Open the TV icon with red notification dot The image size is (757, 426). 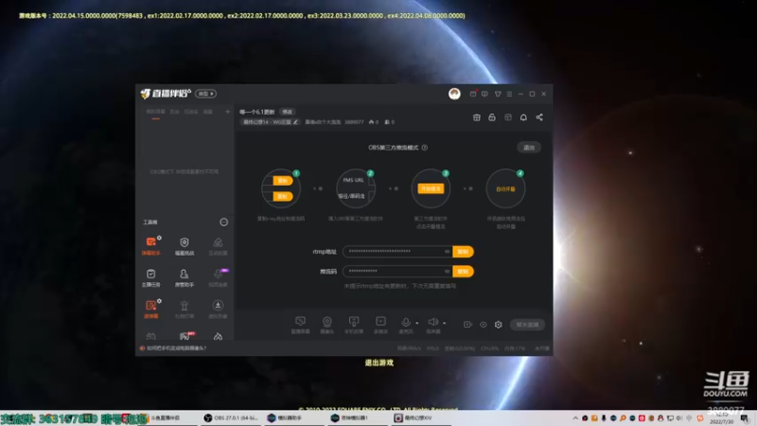[473, 94]
